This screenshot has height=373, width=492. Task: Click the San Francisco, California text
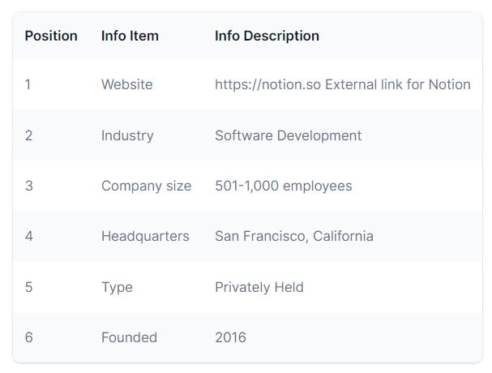click(293, 236)
